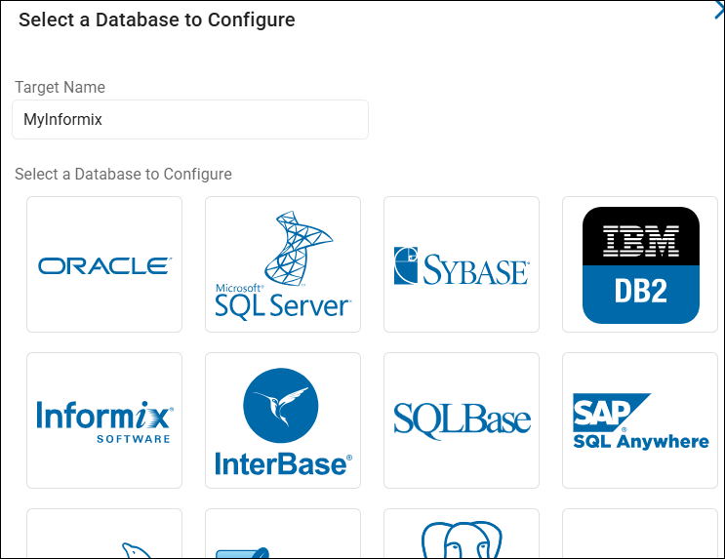
Task: Click the Target Name input field
Action: (190, 120)
